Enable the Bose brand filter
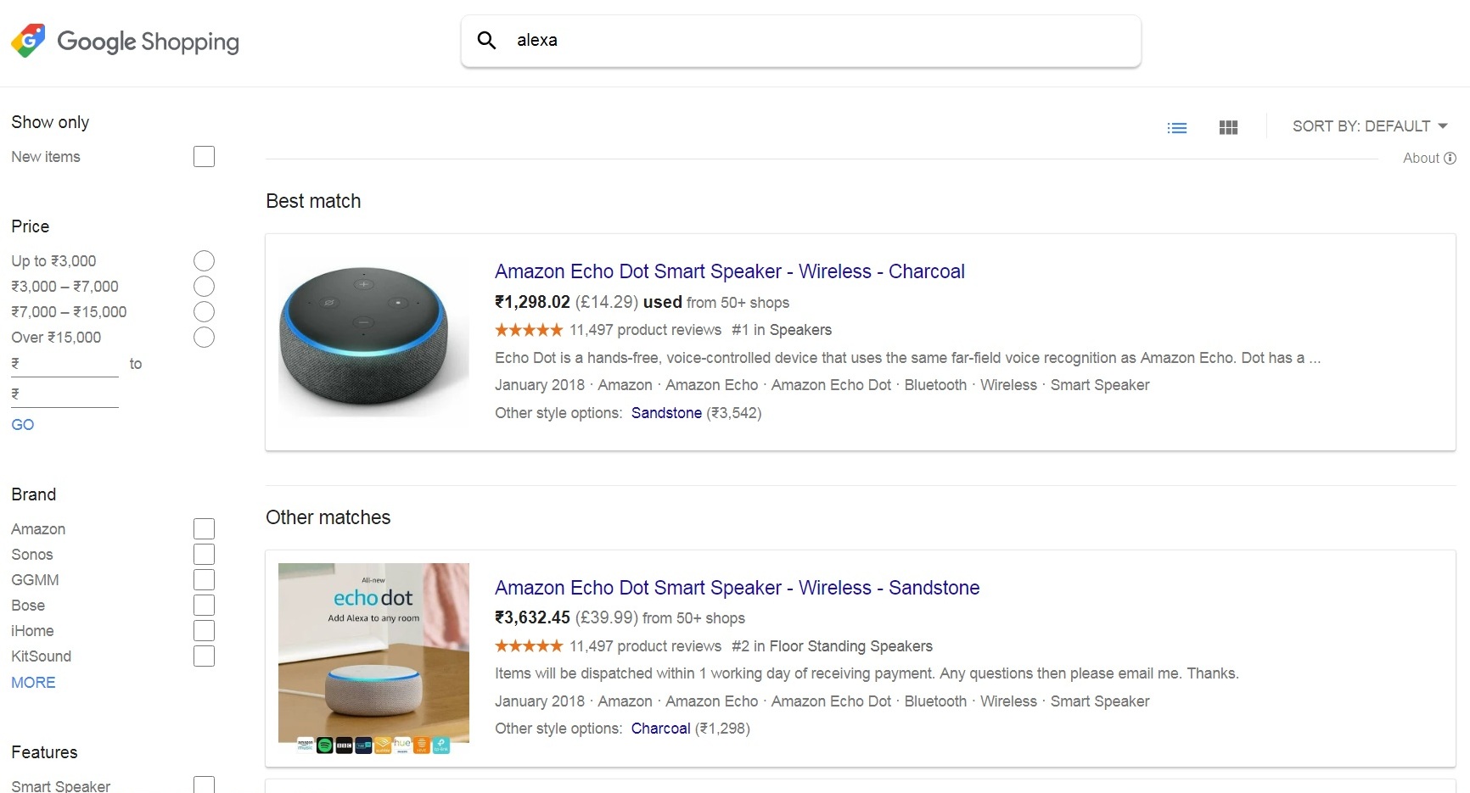The height and width of the screenshot is (793, 1470). 204,606
